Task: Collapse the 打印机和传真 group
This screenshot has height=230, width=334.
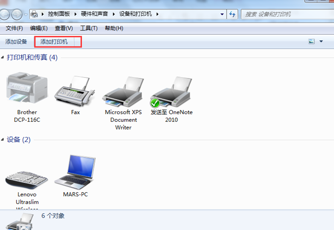Action: click(3, 57)
